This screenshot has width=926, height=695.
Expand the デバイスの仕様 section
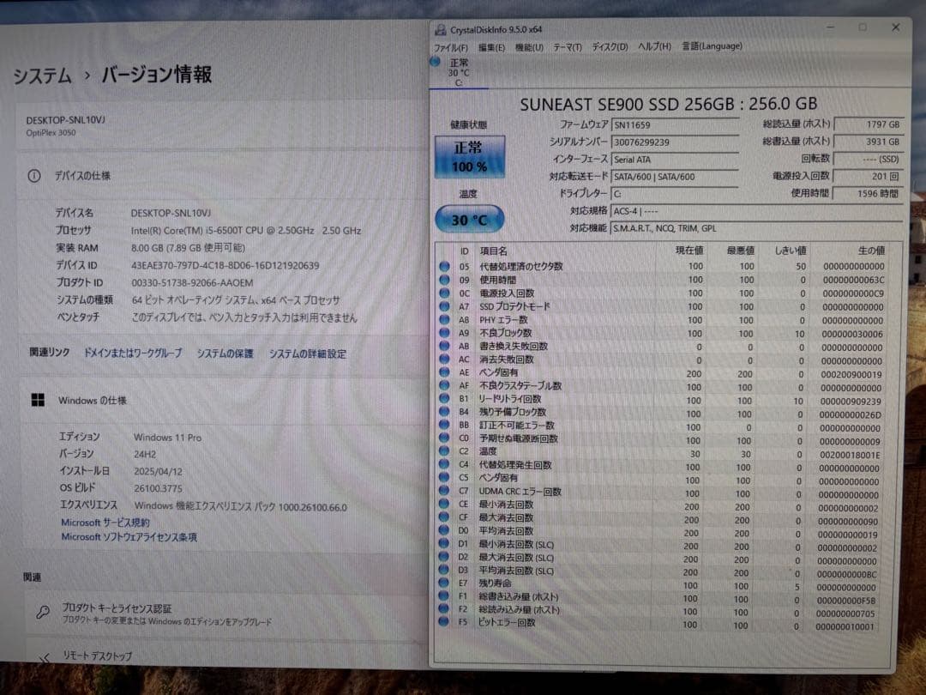coord(86,176)
